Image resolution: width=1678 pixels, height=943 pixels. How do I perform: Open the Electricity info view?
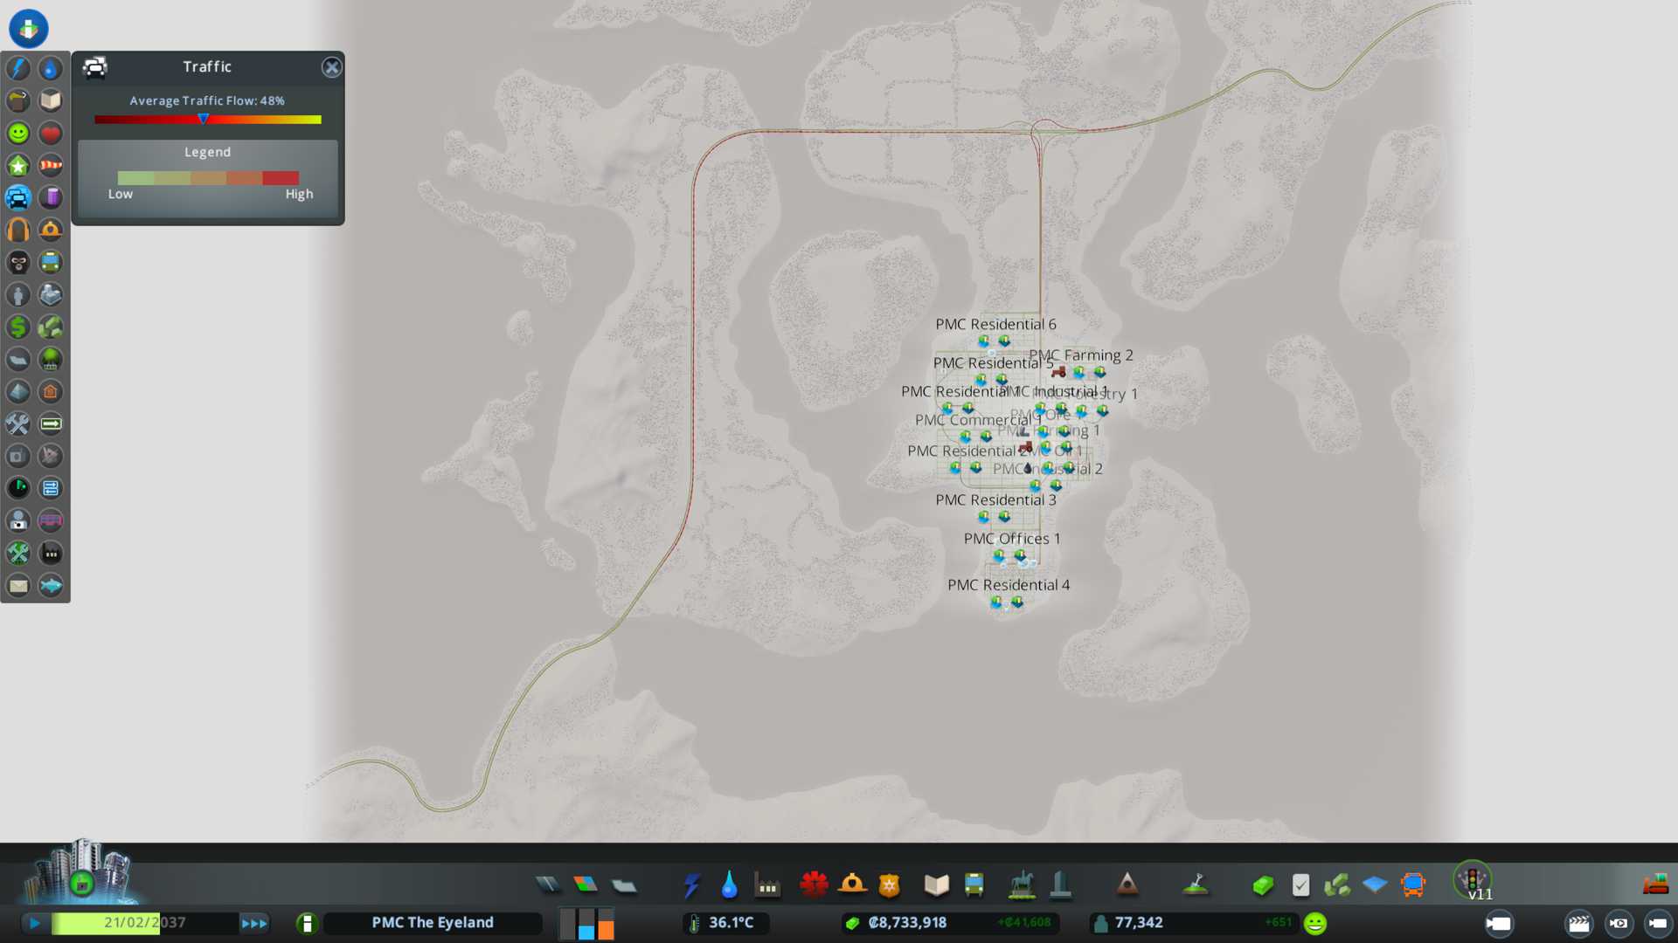tap(18, 68)
